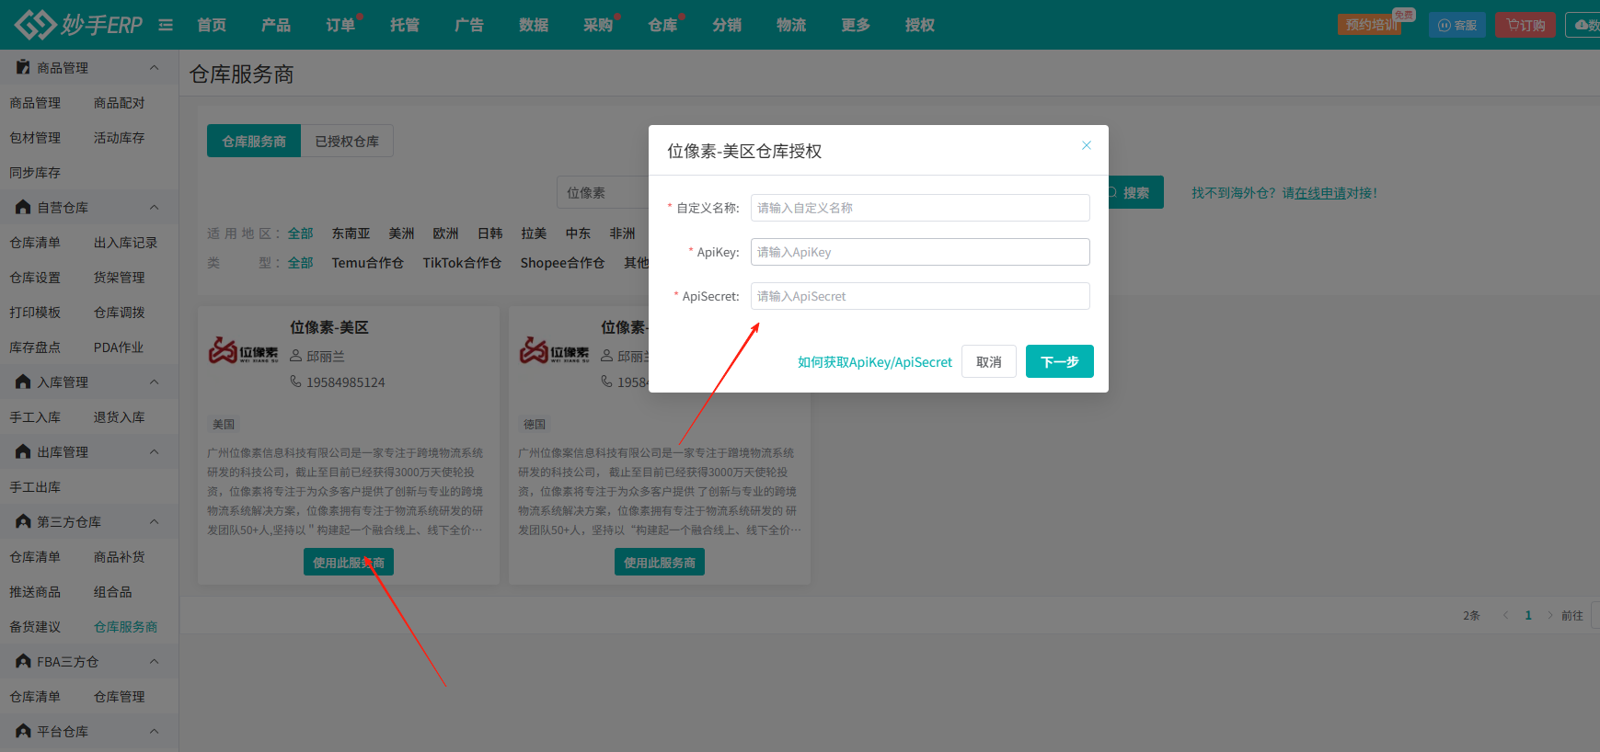Click the 出库管理 house icon
1600x752 pixels.
click(23, 451)
